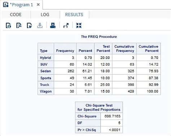Select the *Program 1 tab title
The height and width of the screenshot is (136, 171).
21,5
